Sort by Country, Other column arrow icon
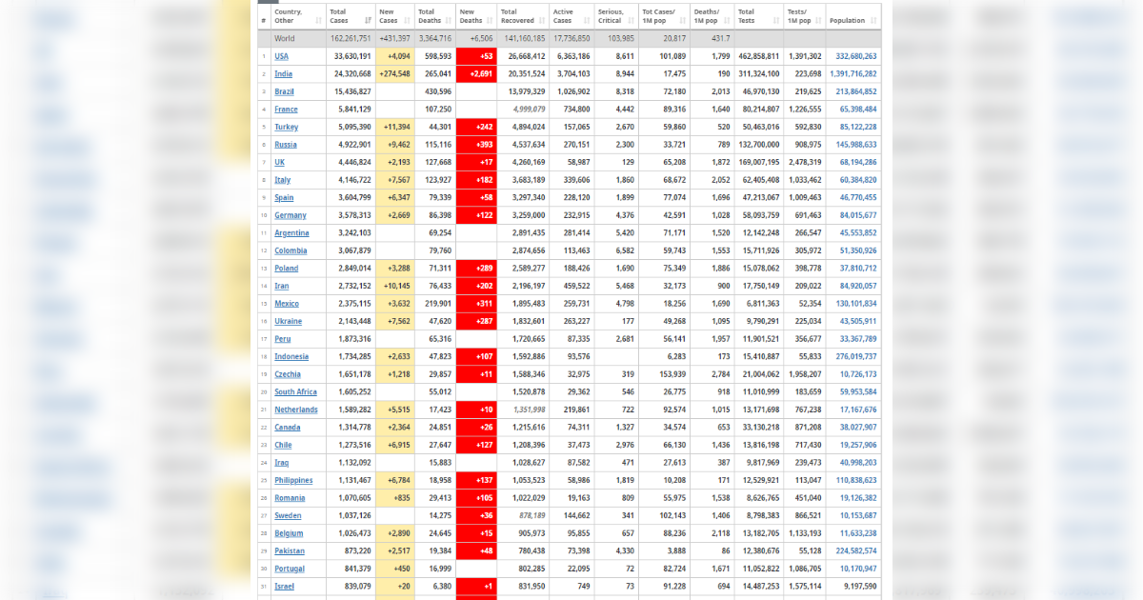 (318, 21)
